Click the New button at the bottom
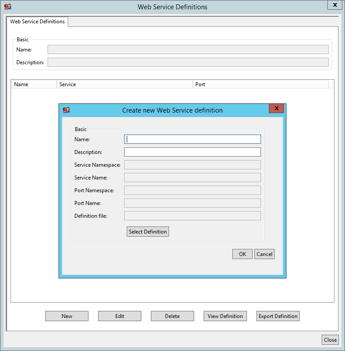The image size is (345, 351). (67, 316)
